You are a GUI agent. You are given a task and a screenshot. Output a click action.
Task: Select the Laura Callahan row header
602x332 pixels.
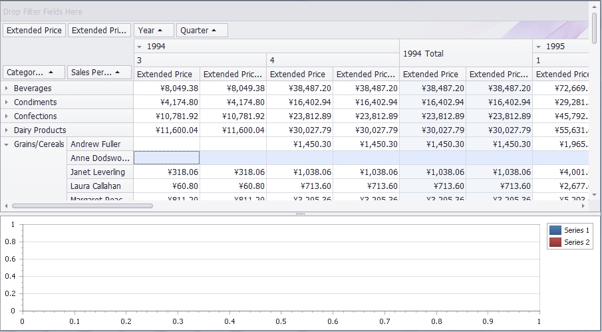point(100,186)
